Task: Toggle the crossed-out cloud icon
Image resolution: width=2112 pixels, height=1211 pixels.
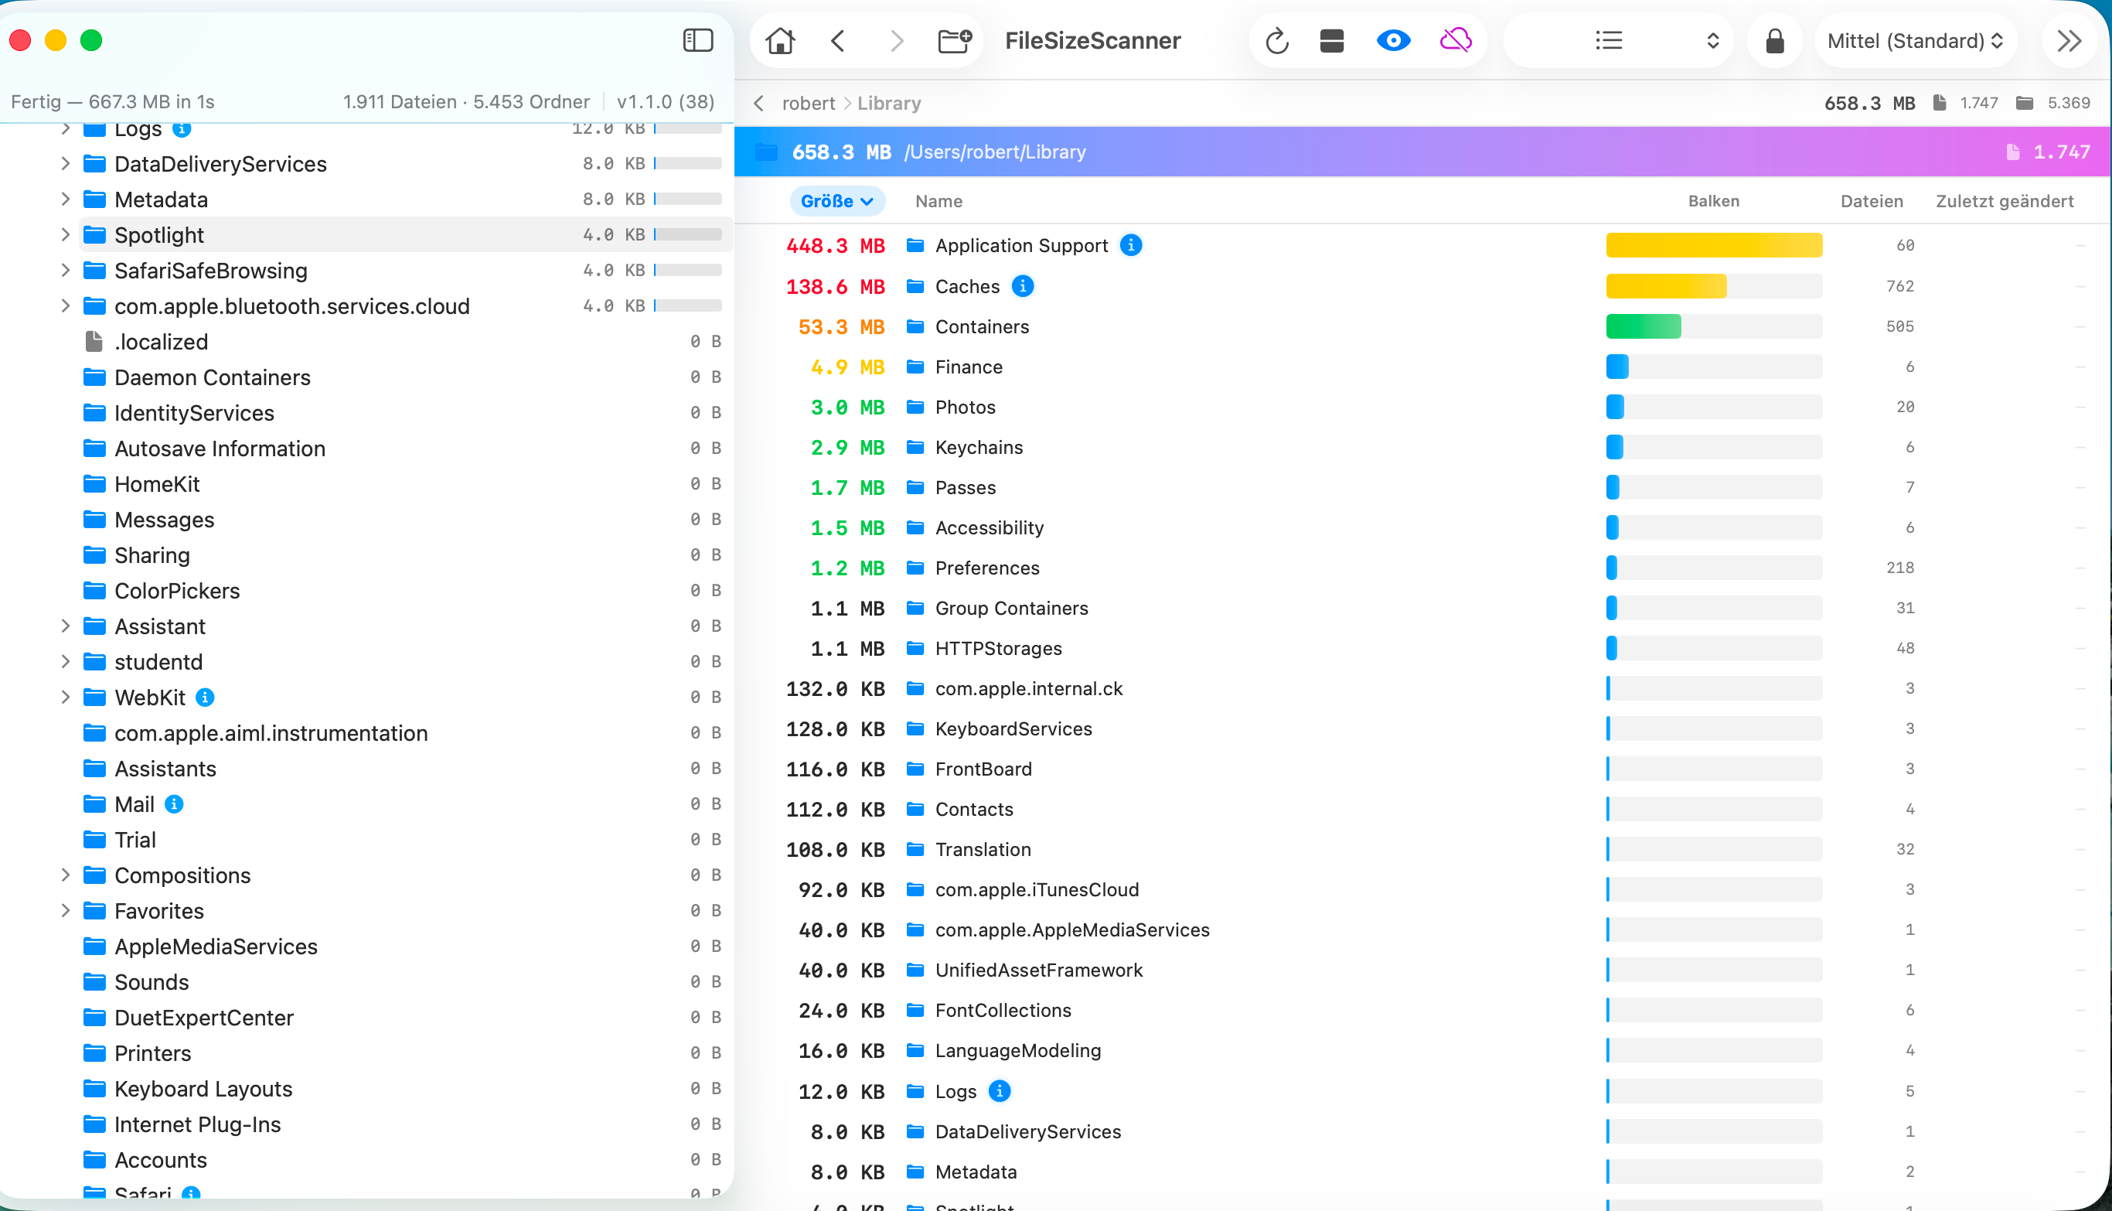Action: pyautogui.click(x=1455, y=41)
